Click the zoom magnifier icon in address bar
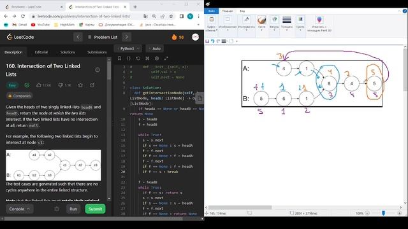The image size is (408, 229). 154,16
